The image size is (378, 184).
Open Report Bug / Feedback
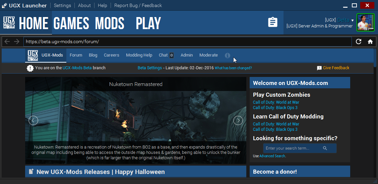138,5
